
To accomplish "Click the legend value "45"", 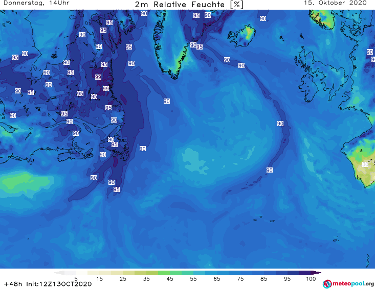I will 169,279.
